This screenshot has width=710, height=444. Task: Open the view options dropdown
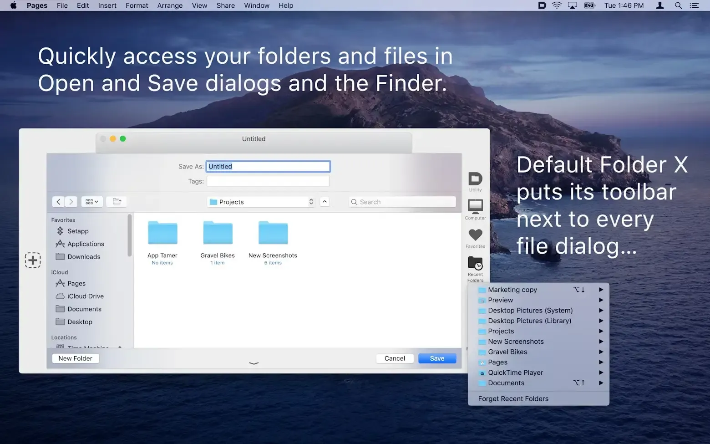click(91, 201)
